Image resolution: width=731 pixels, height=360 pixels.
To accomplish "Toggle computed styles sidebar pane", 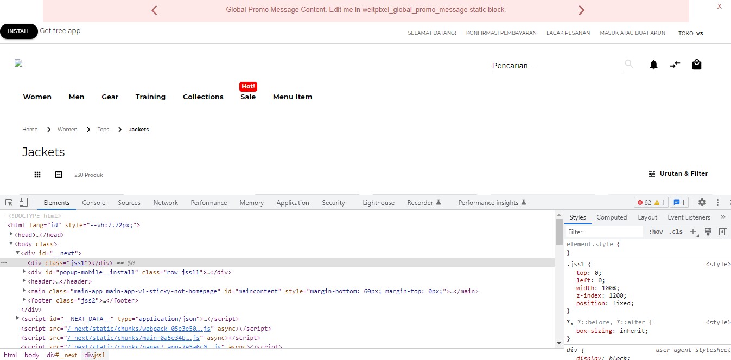I will point(723,232).
